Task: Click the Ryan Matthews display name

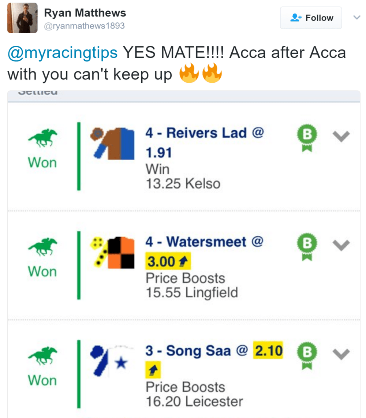Action: tap(85, 13)
